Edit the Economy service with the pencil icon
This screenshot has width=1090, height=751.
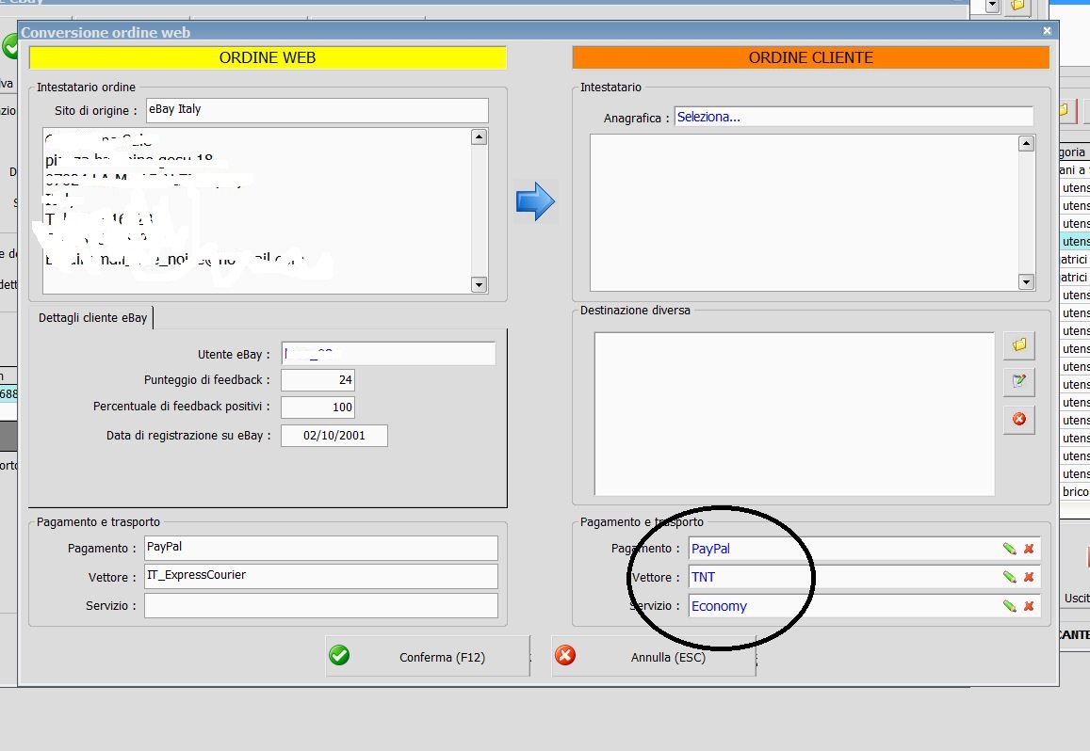point(1009,606)
